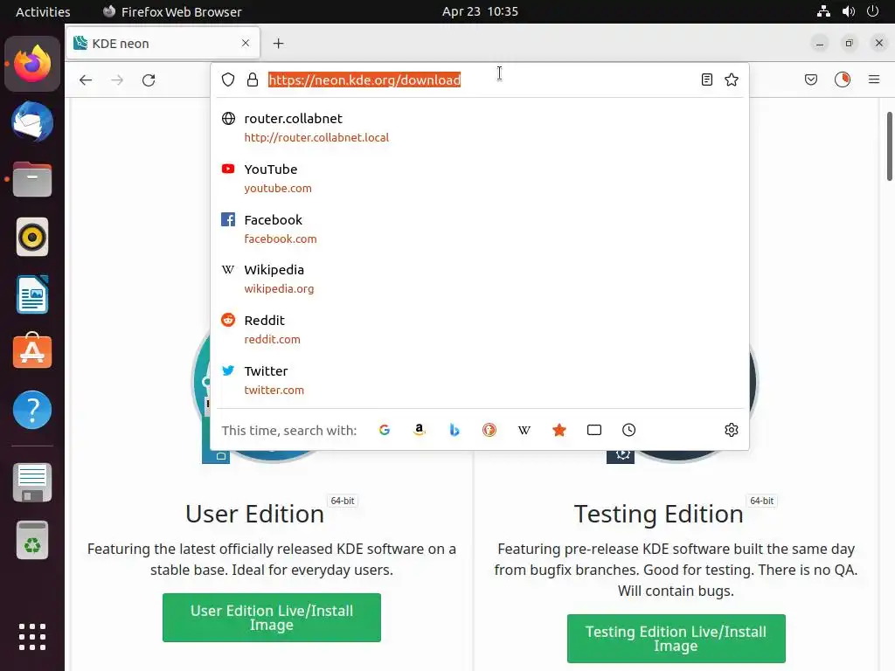The width and height of the screenshot is (895, 671).
Task: Open search settings gear icon
Action: pyautogui.click(x=732, y=430)
